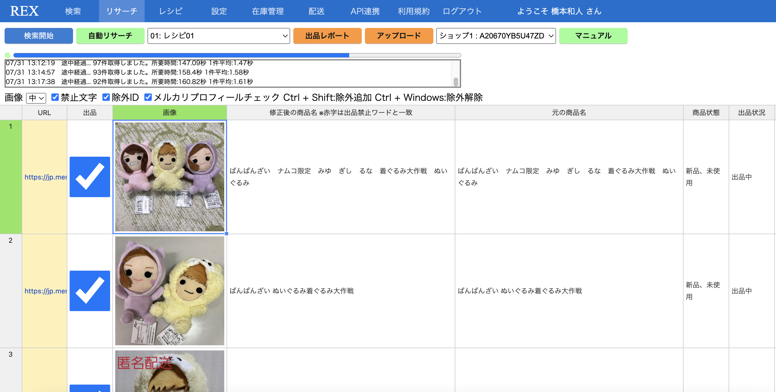Viewport: 776px width, 392px height.
Task: Open the 出品レポート
Action: (327, 36)
